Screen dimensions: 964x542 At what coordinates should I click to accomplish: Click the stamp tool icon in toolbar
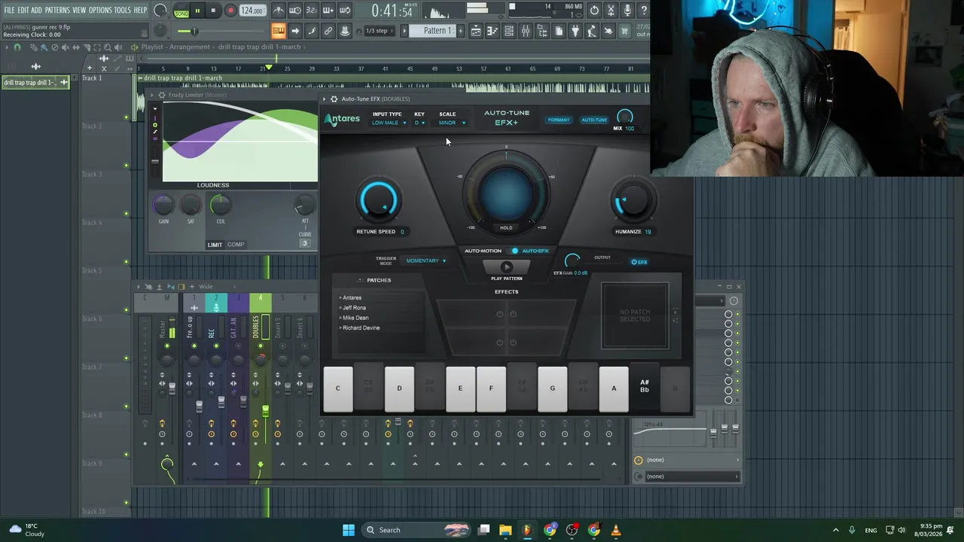345,31
